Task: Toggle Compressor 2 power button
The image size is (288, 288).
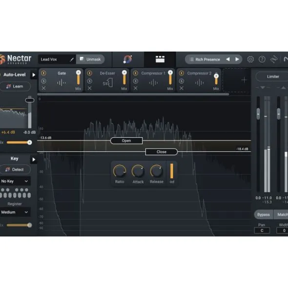Action: 182,73
